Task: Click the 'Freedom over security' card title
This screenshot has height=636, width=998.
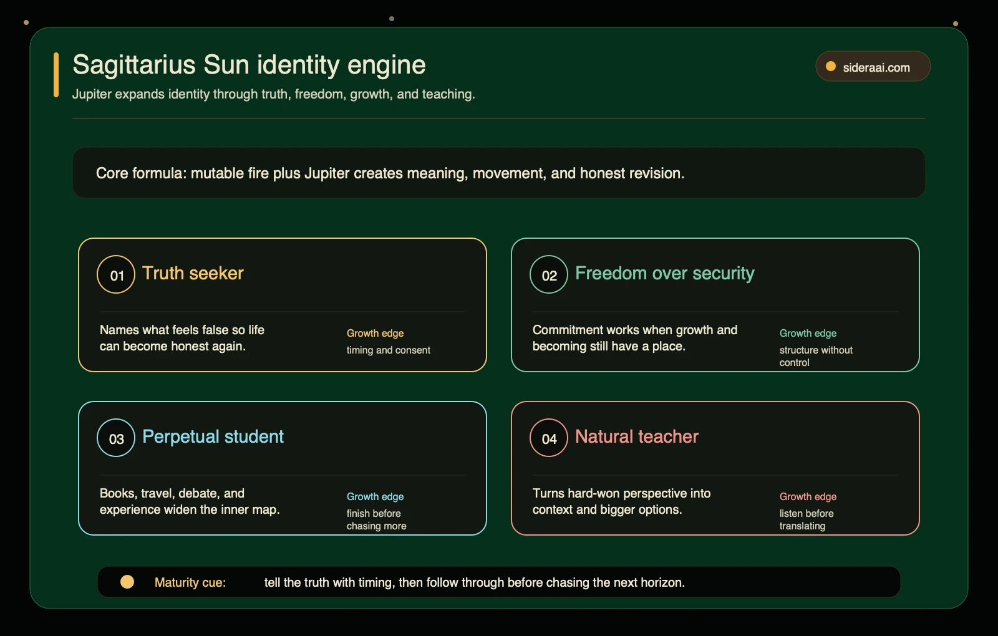Action: (665, 273)
